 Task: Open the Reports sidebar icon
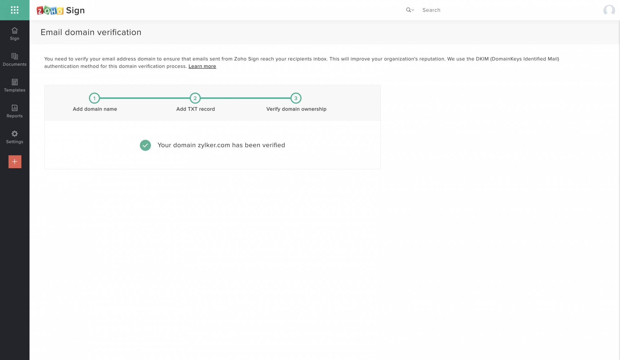(15, 111)
